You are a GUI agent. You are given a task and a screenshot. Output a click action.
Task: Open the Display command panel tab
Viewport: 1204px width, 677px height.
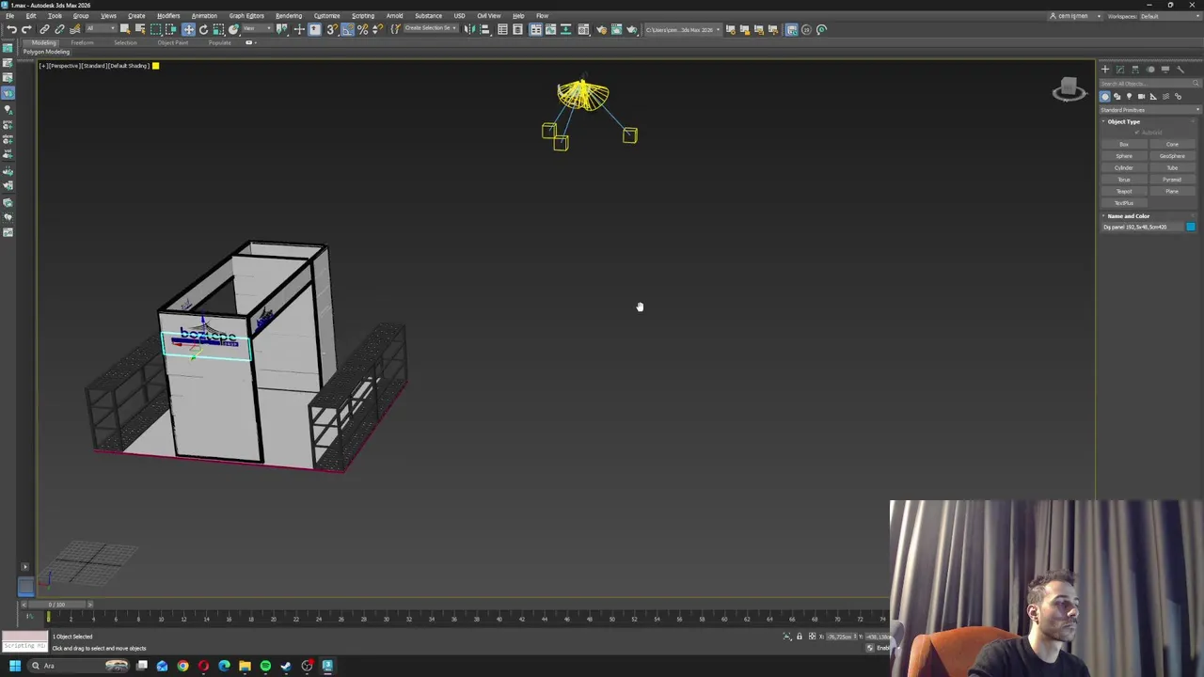[x=1165, y=69]
